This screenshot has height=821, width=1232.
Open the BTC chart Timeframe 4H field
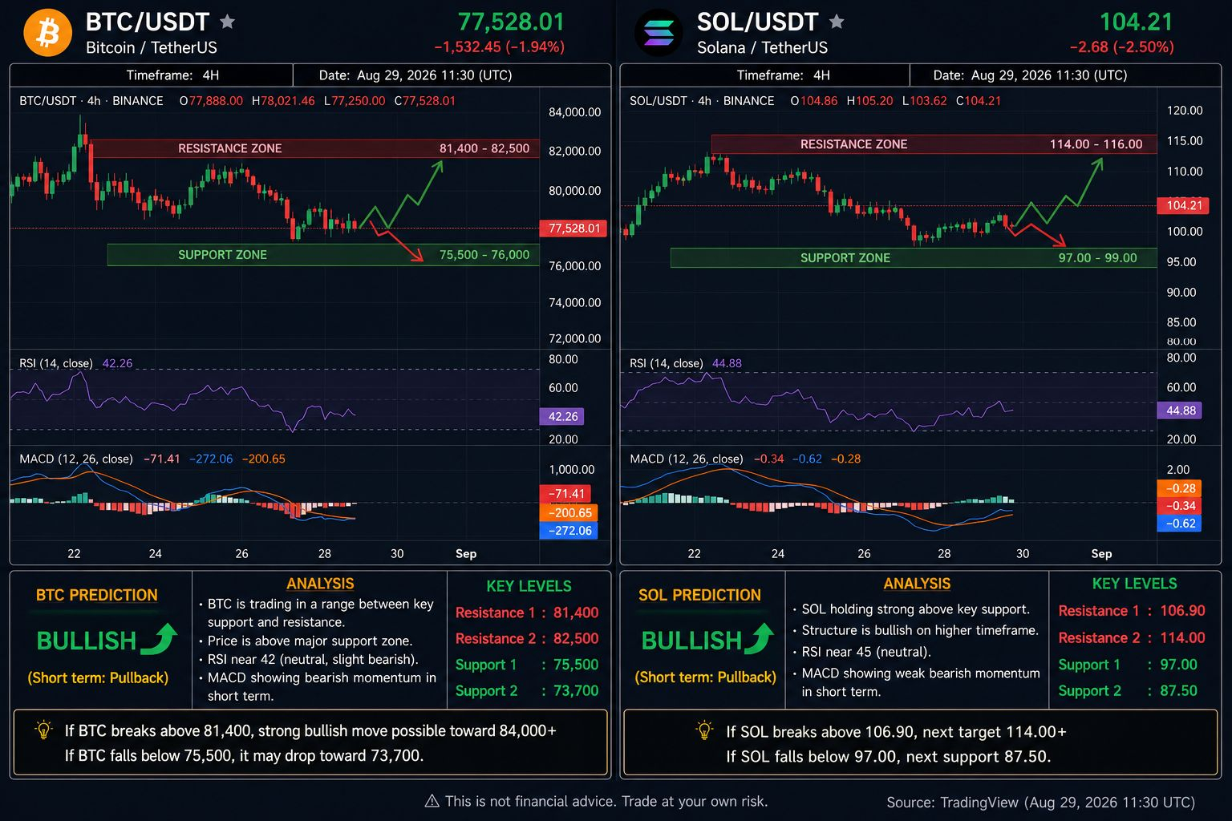(x=152, y=75)
